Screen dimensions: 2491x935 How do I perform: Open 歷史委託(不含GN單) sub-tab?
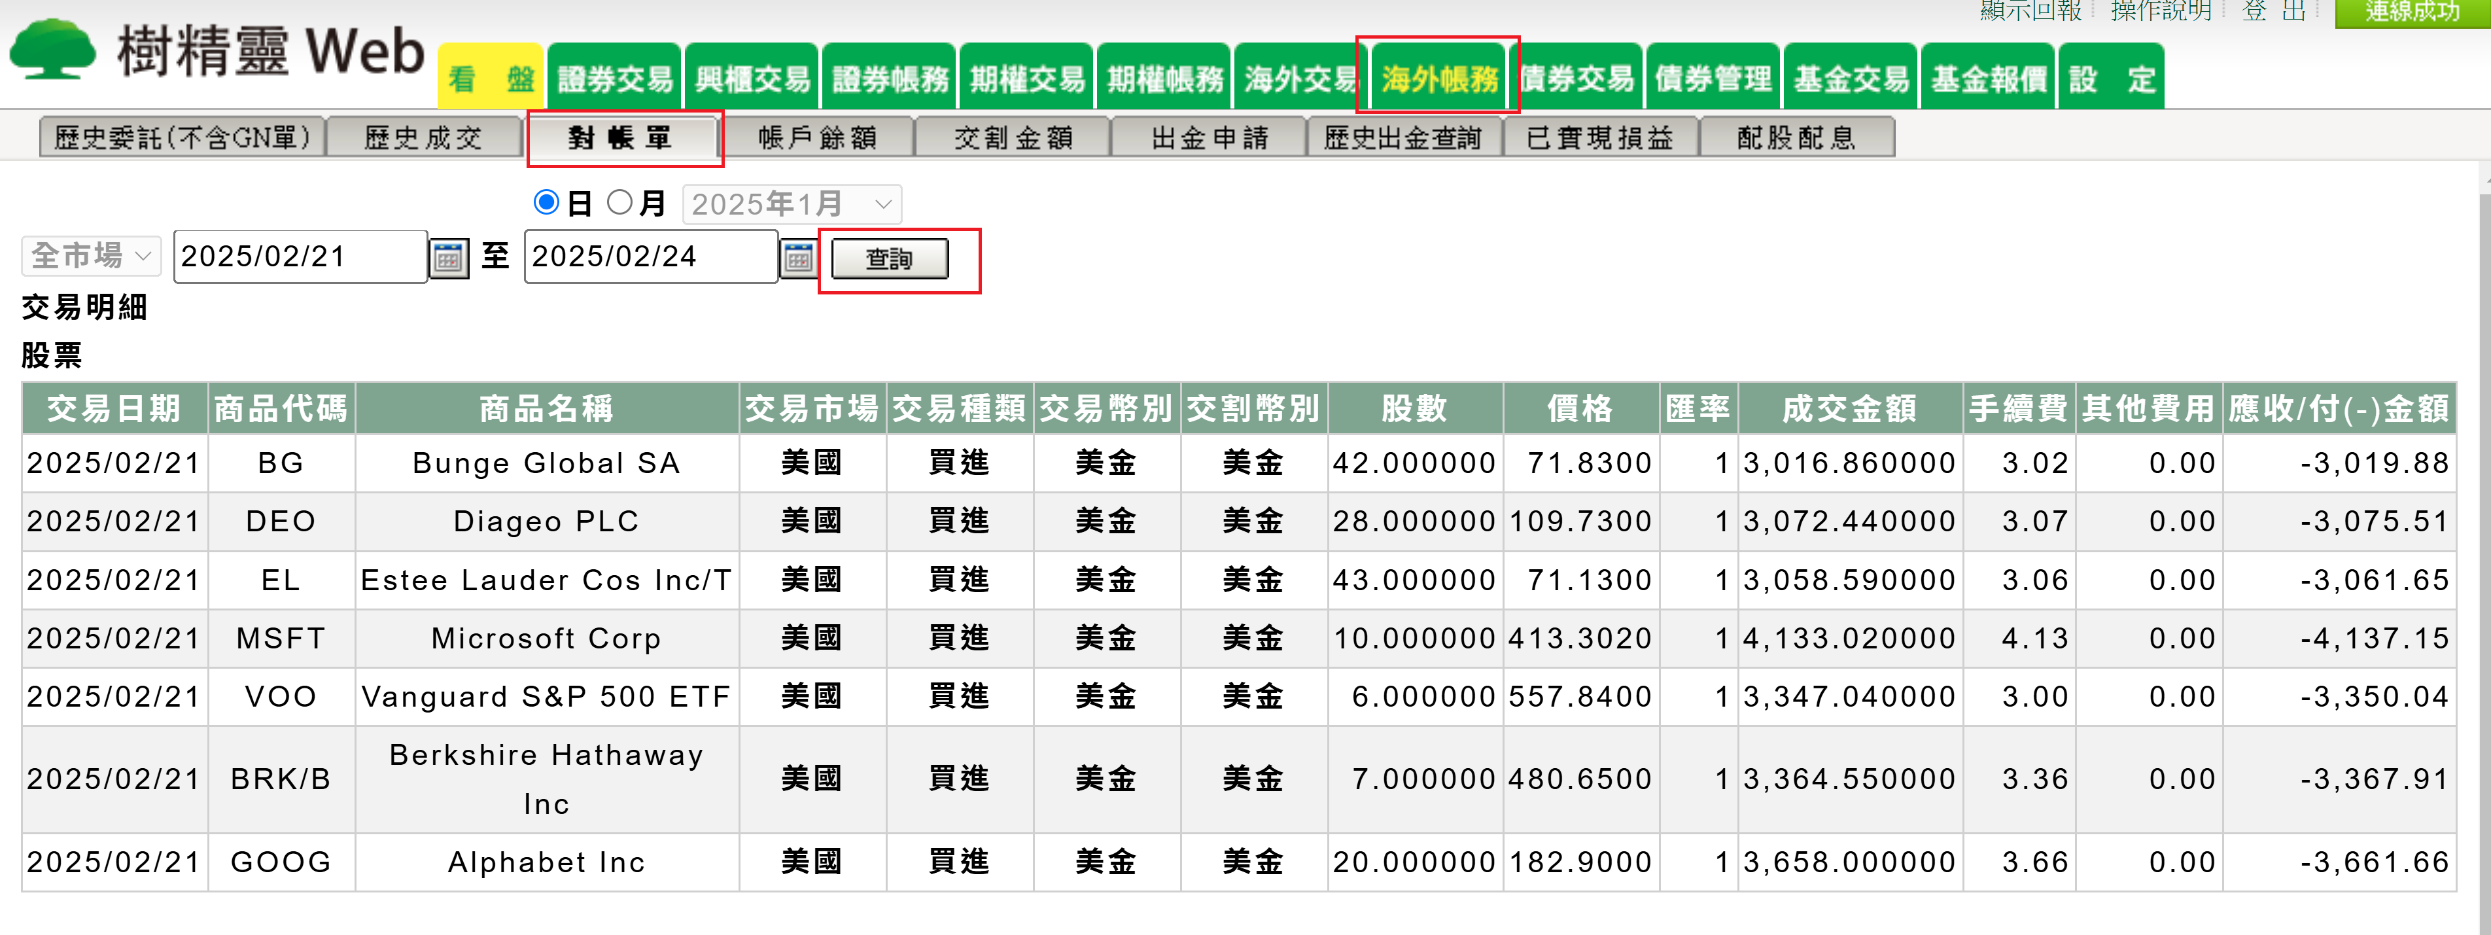(x=182, y=137)
